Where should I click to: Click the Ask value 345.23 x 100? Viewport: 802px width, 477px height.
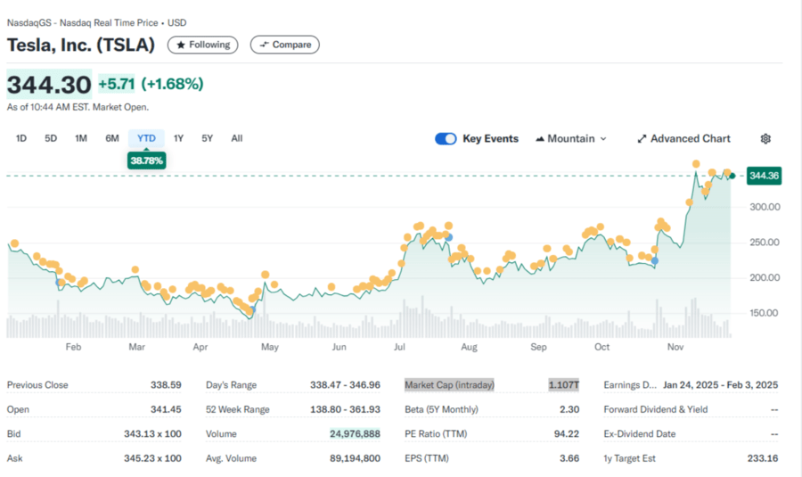tap(152, 458)
